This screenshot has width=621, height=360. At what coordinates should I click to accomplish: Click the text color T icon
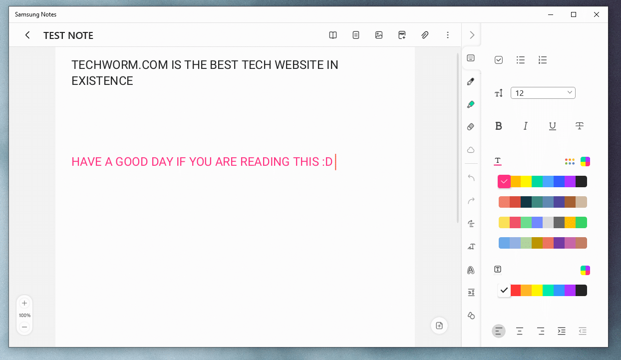coord(498,161)
